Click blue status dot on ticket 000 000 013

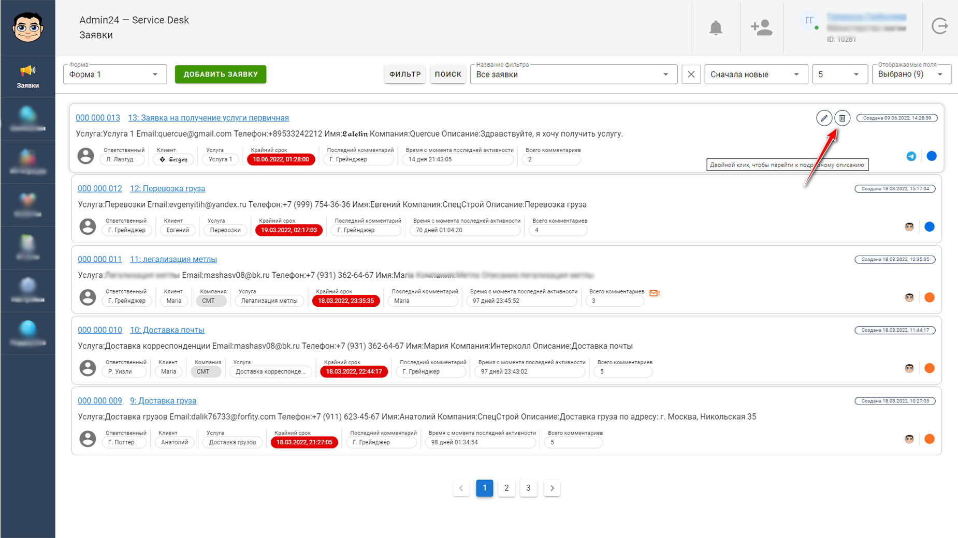click(x=932, y=156)
